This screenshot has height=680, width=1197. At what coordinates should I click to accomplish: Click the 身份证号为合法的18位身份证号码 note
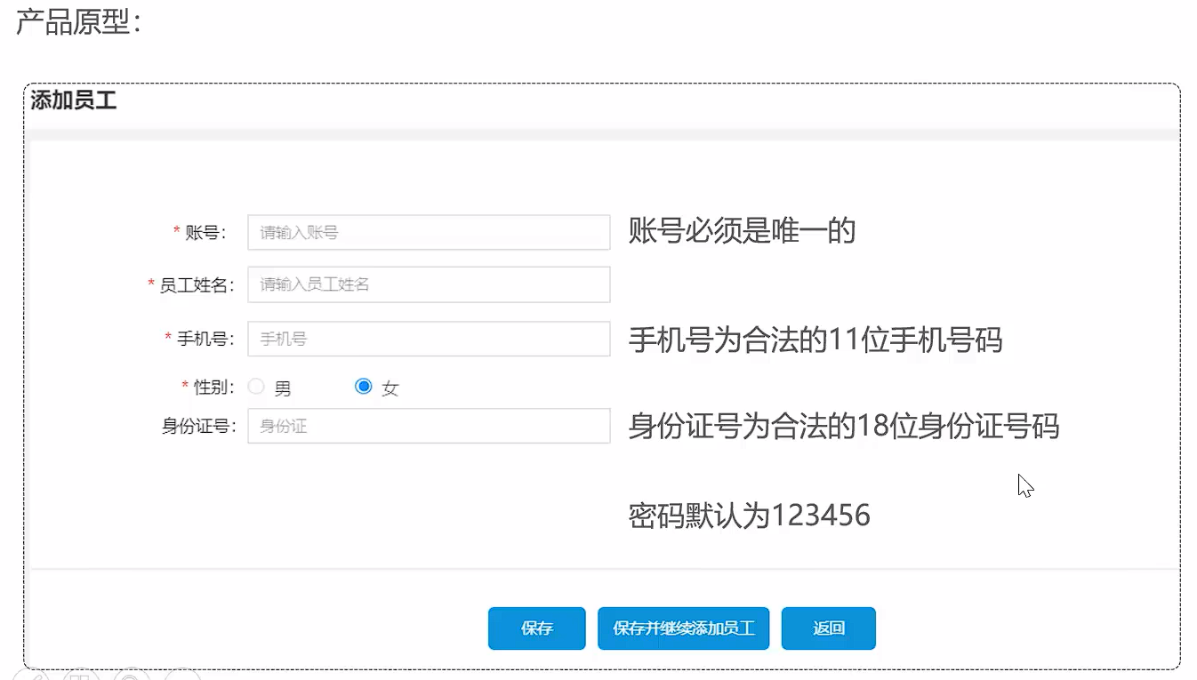click(x=843, y=427)
